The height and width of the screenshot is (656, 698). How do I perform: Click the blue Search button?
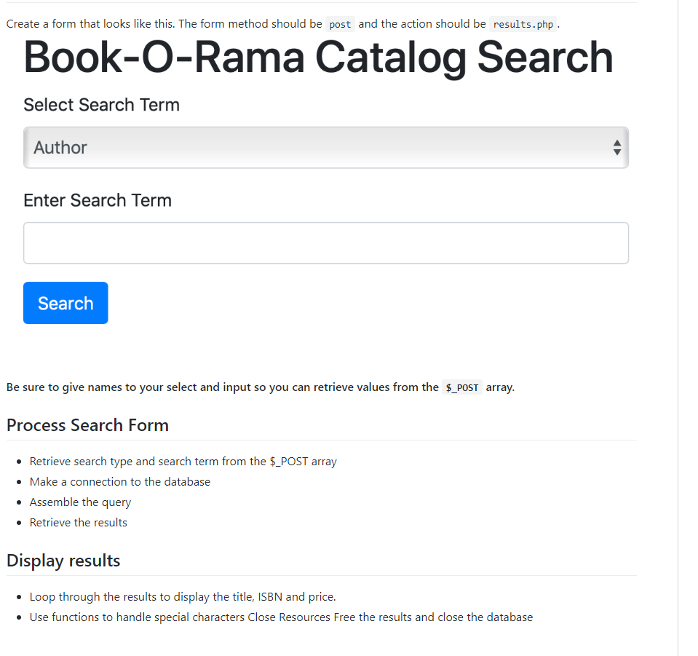[65, 303]
